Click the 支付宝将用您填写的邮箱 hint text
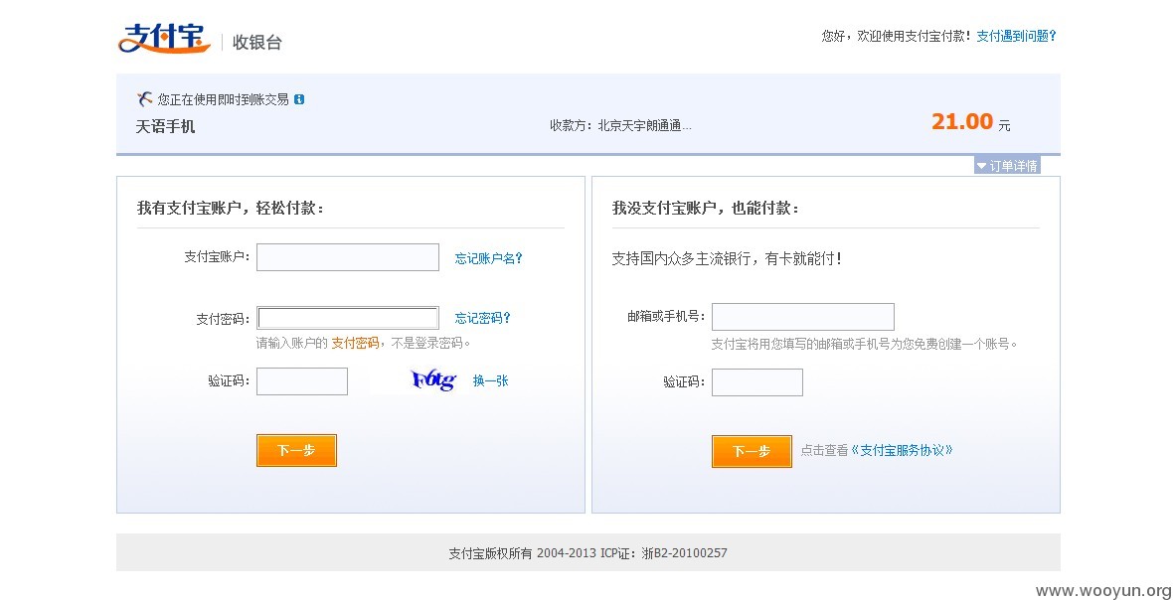Image resolution: width=1173 pixels, height=600 pixels. tap(864, 344)
